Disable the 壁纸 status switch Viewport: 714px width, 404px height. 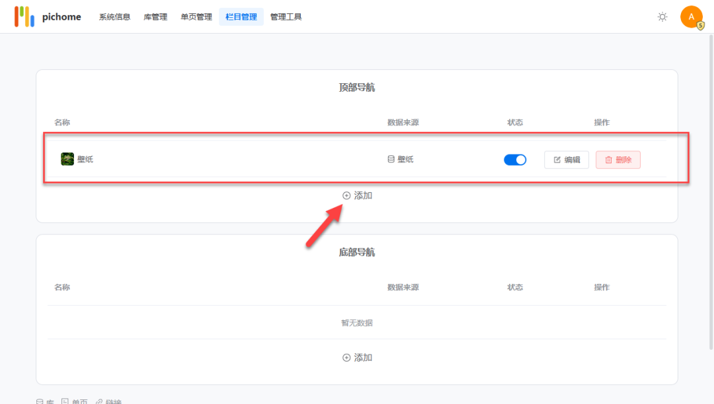click(x=515, y=158)
